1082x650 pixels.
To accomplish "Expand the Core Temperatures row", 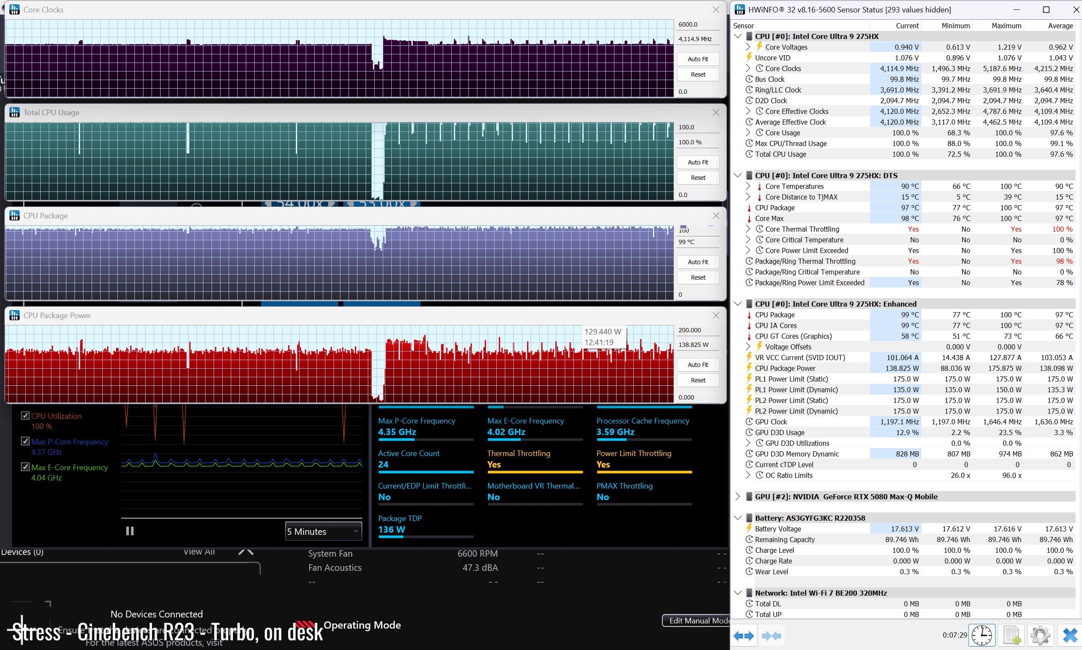I will click(748, 186).
